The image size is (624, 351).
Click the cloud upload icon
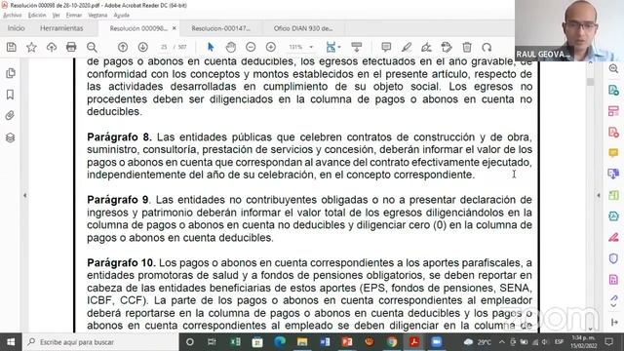[x=52, y=48]
